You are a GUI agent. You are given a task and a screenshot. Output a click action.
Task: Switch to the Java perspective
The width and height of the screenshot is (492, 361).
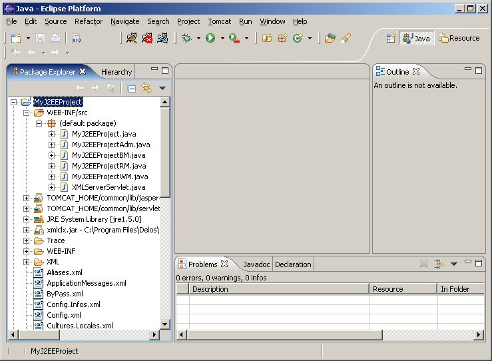pyautogui.click(x=416, y=39)
